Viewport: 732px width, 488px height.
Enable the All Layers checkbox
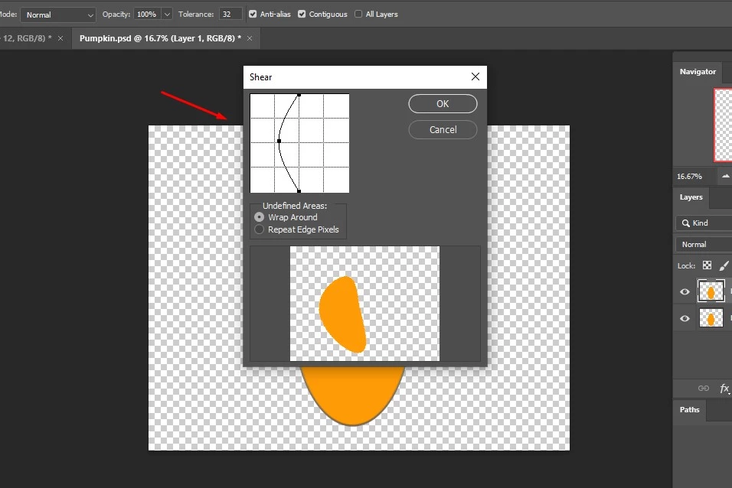tap(358, 14)
